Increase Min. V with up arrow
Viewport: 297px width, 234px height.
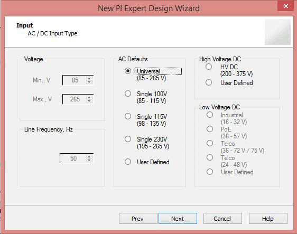89,78
